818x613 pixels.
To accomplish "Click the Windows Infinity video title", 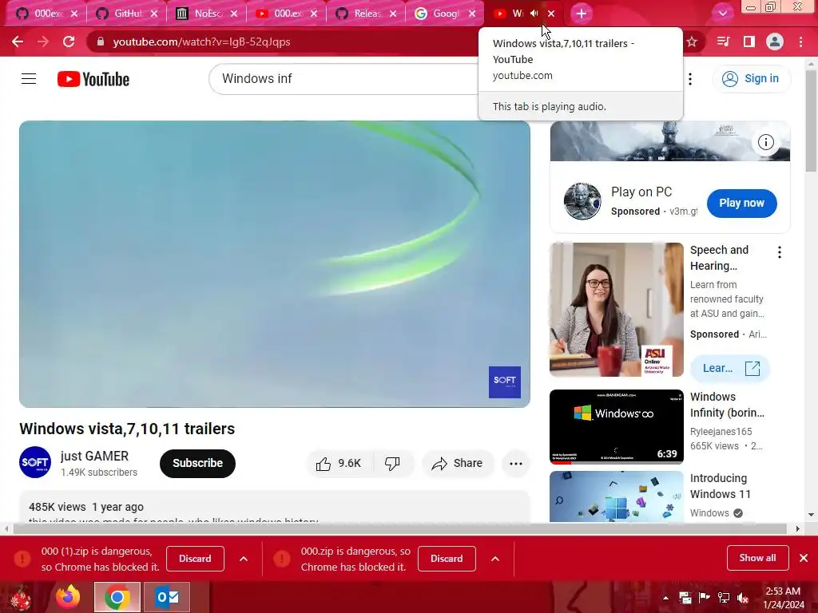I will [727, 405].
